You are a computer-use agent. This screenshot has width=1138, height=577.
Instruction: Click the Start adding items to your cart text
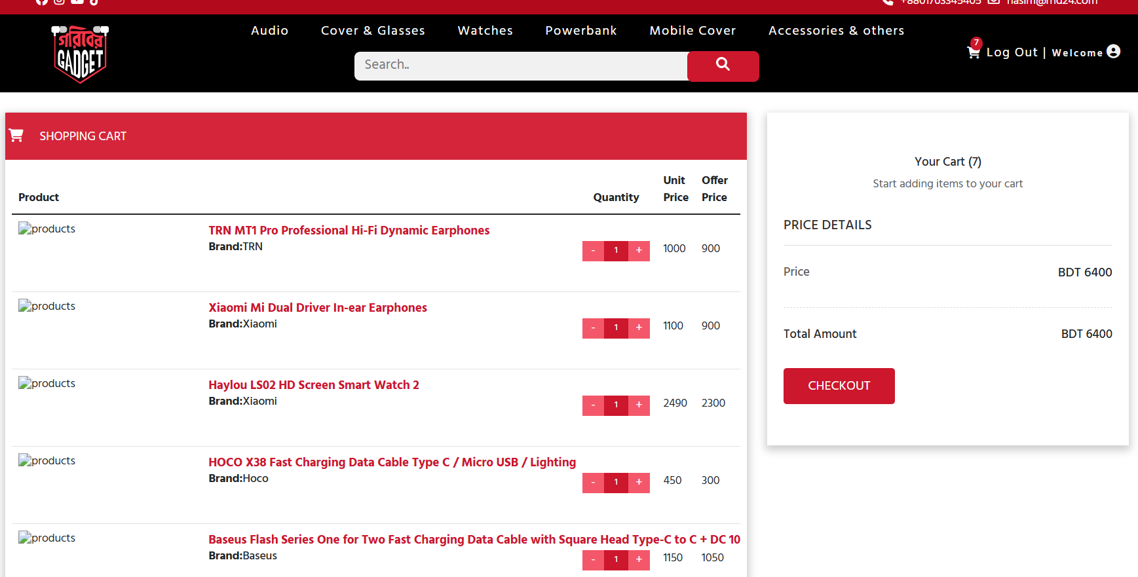(948, 184)
